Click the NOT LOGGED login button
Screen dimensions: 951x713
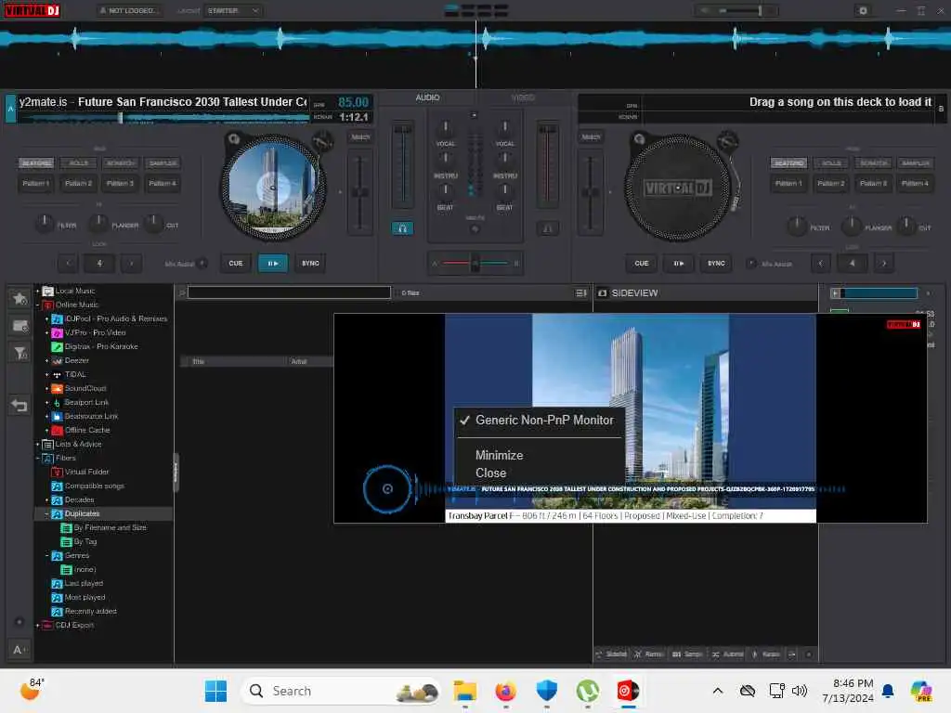[129, 10]
